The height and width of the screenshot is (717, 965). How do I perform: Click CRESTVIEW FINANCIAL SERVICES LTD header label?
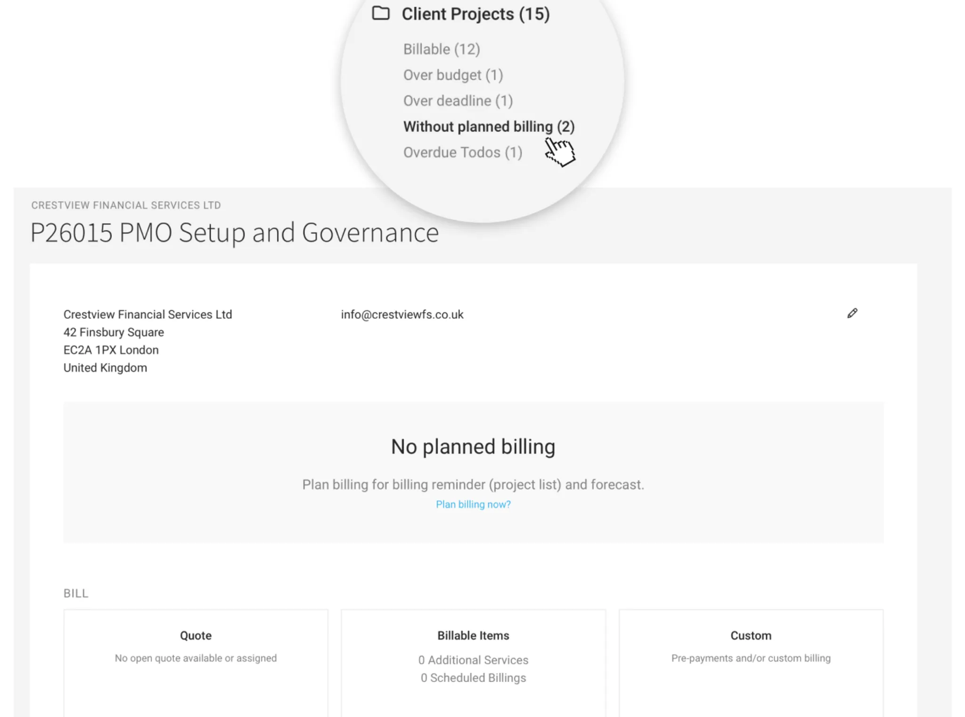(x=126, y=205)
